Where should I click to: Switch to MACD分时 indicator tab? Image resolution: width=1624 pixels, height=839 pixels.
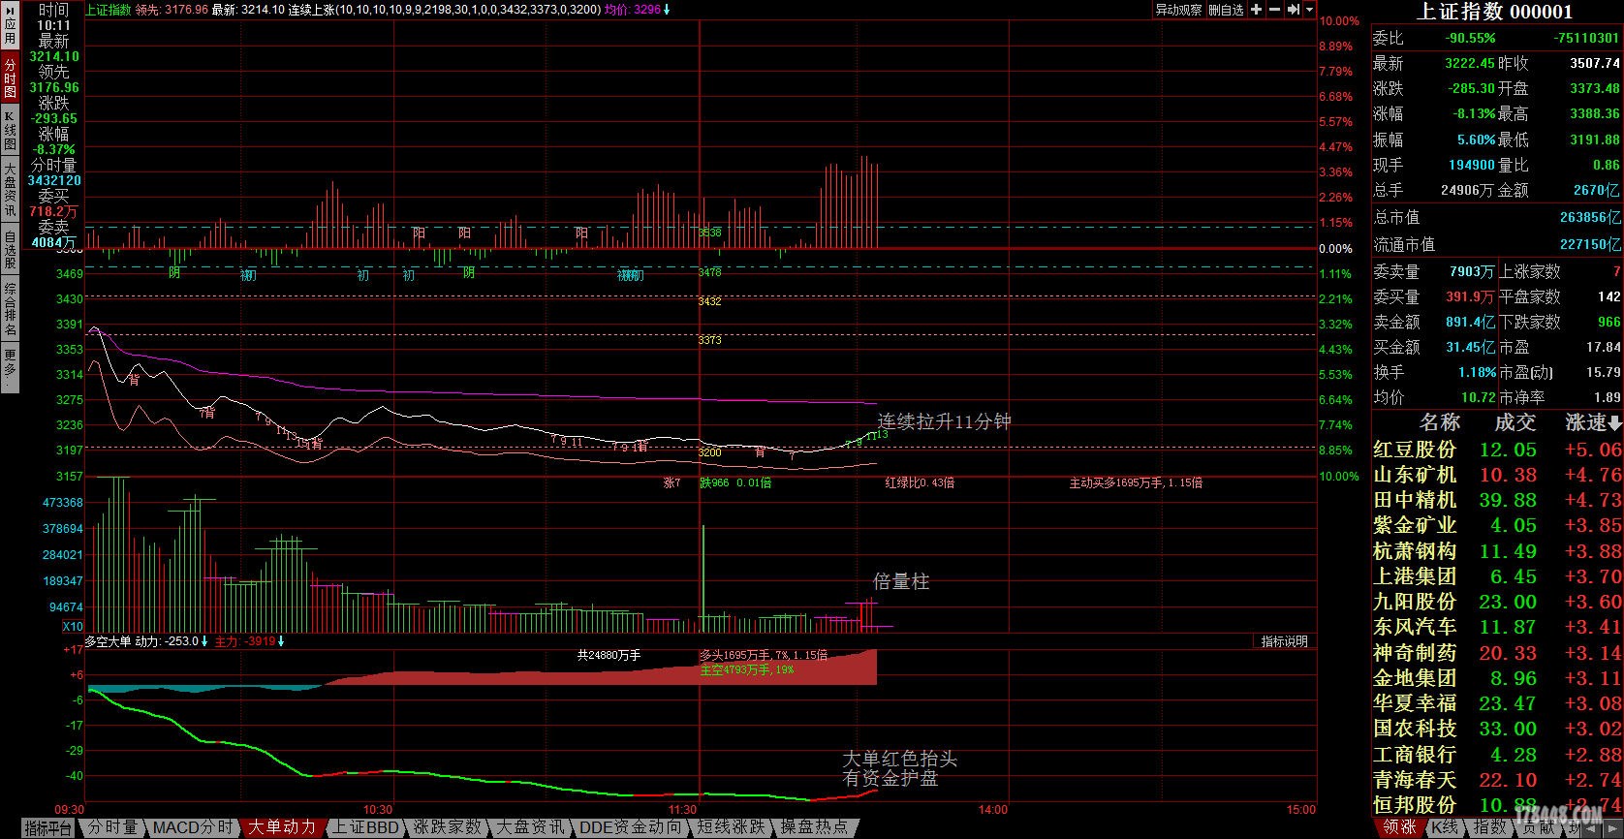click(193, 827)
